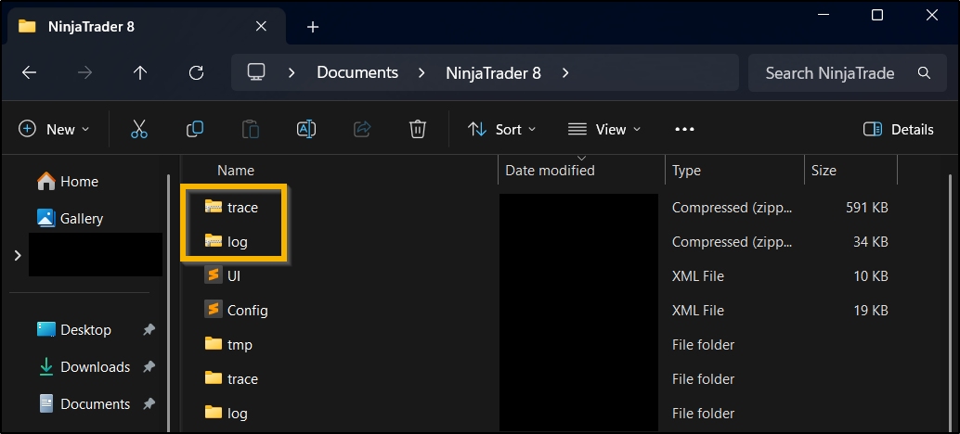Unpin Documents using its pin icon
The width and height of the screenshot is (960, 434).
point(149,404)
